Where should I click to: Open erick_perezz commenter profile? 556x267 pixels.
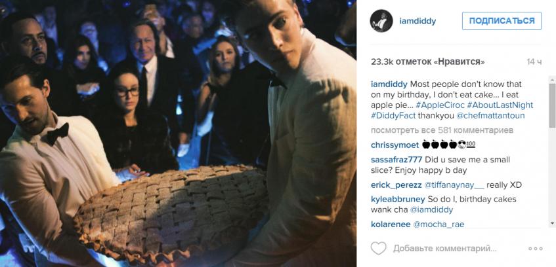pos(396,185)
